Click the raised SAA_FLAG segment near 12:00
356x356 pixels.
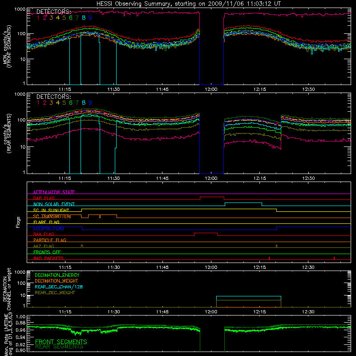click(206, 233)
